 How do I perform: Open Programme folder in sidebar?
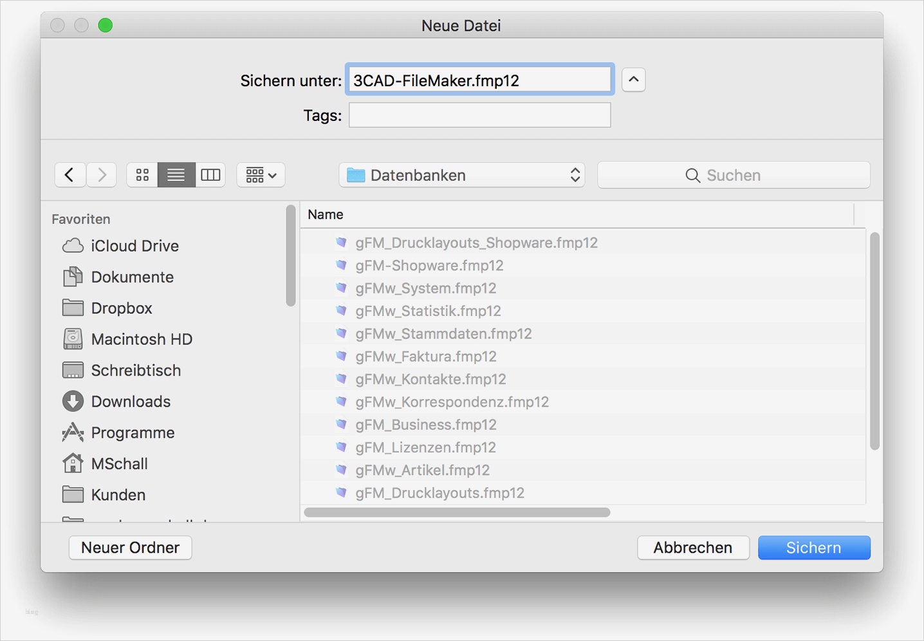pyautogui.click(x=133, y=432)
